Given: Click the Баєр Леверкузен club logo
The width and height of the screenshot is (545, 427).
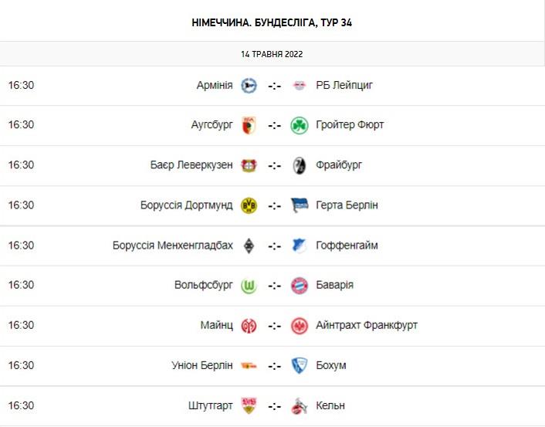Looking at the screenshot, I should click(x=249, y=165).
